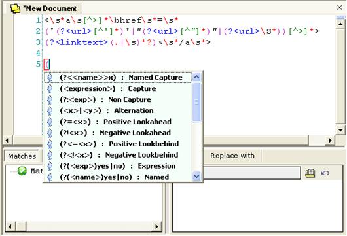Image resolution: width=347 pixels, height=236 pixels.
Task: Choose the (<expression>) : Capture suggestion
Action: click(x=118, y=89)
